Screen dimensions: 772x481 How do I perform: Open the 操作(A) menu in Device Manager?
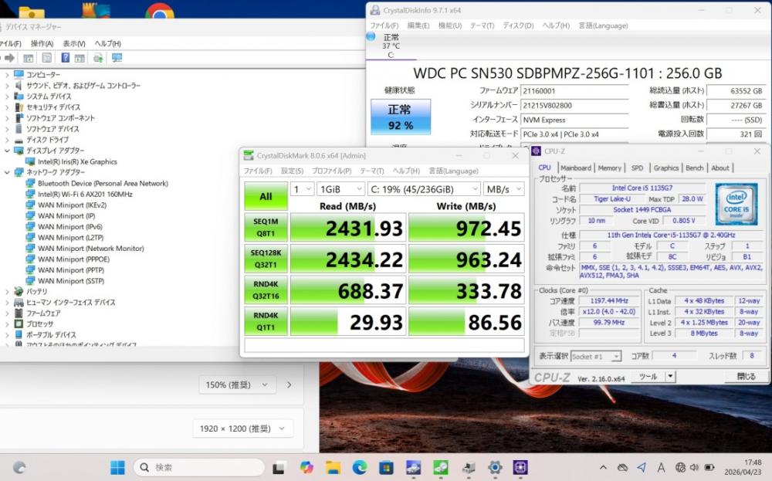pyautogui.click(x=42, y=43)
